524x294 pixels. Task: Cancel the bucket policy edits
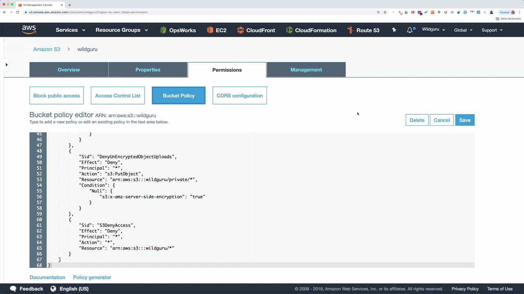tap(442, 120)
